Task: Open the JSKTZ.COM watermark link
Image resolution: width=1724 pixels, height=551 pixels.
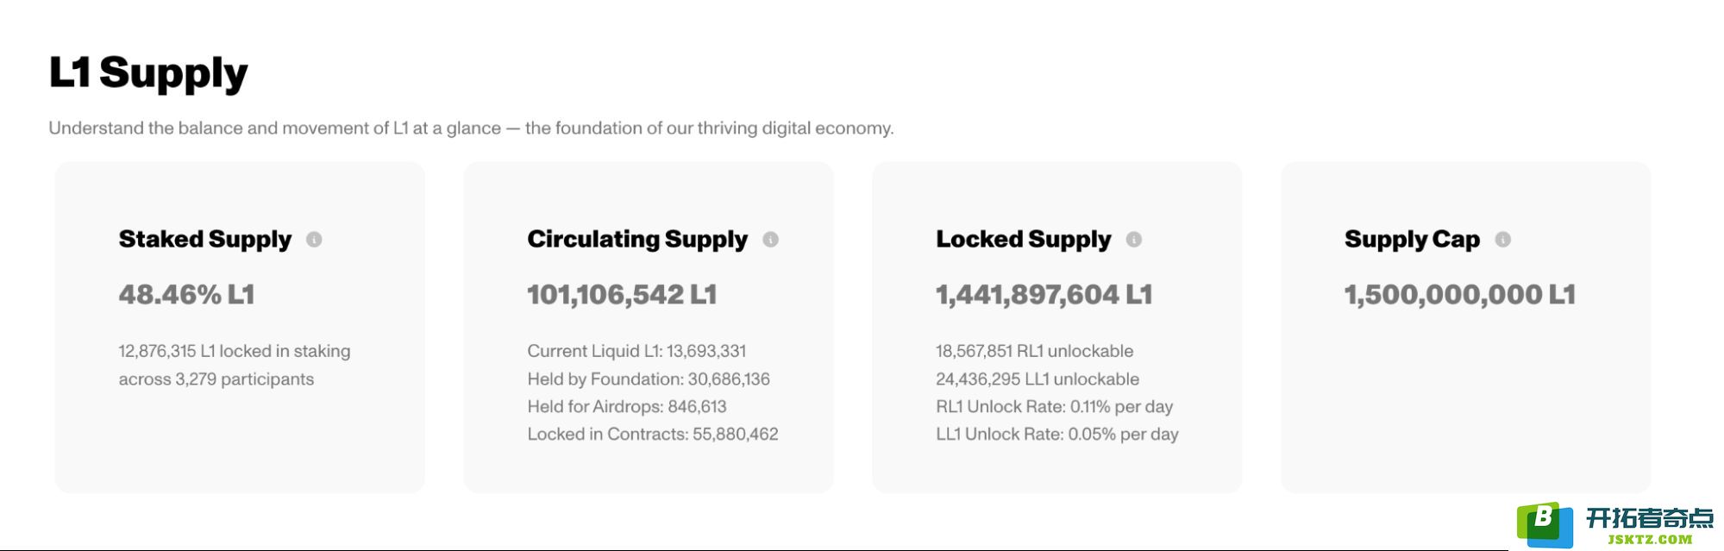Action: 1650,540
